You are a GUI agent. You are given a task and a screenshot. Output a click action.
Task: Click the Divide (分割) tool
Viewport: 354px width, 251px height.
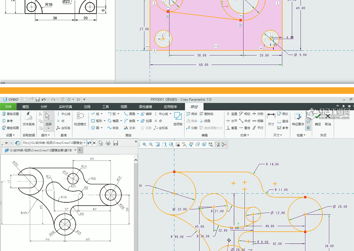192,128
